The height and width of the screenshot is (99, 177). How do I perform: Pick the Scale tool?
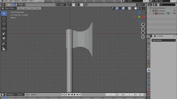point(4,34)
